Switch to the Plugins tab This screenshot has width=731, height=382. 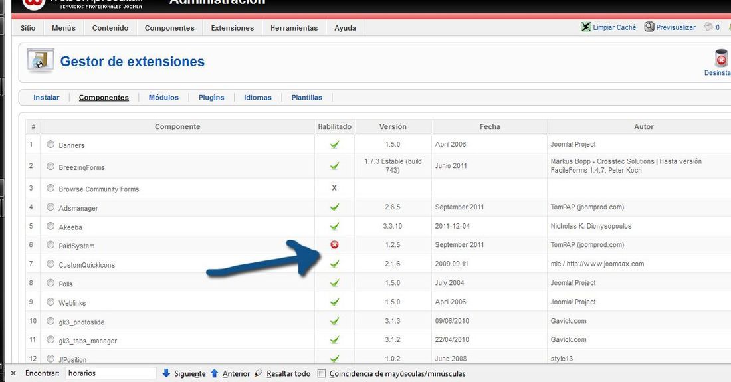click(x=211, y=98)
